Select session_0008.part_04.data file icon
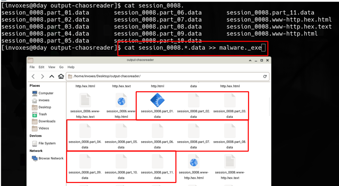Screen dimensions: 339x186 click(85, 131)
